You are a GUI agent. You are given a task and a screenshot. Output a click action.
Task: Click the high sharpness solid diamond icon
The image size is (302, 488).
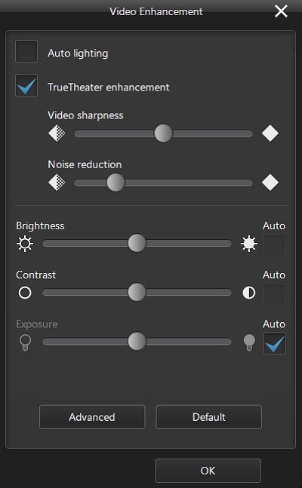270,134
